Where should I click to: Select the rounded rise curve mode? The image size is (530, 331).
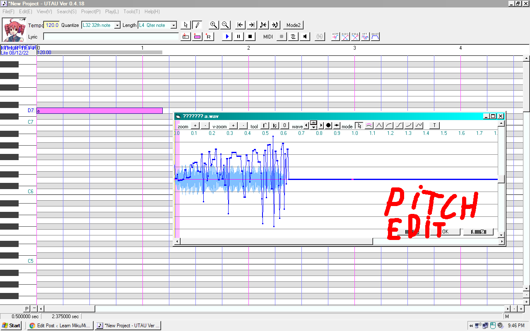pyautogui.click(x=389, y=125)
